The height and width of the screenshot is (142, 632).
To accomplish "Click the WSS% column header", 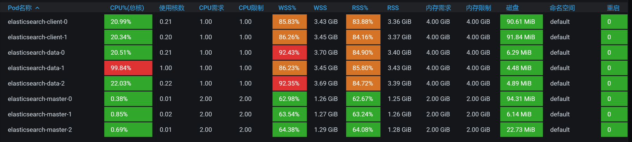I will coord(287,8).
